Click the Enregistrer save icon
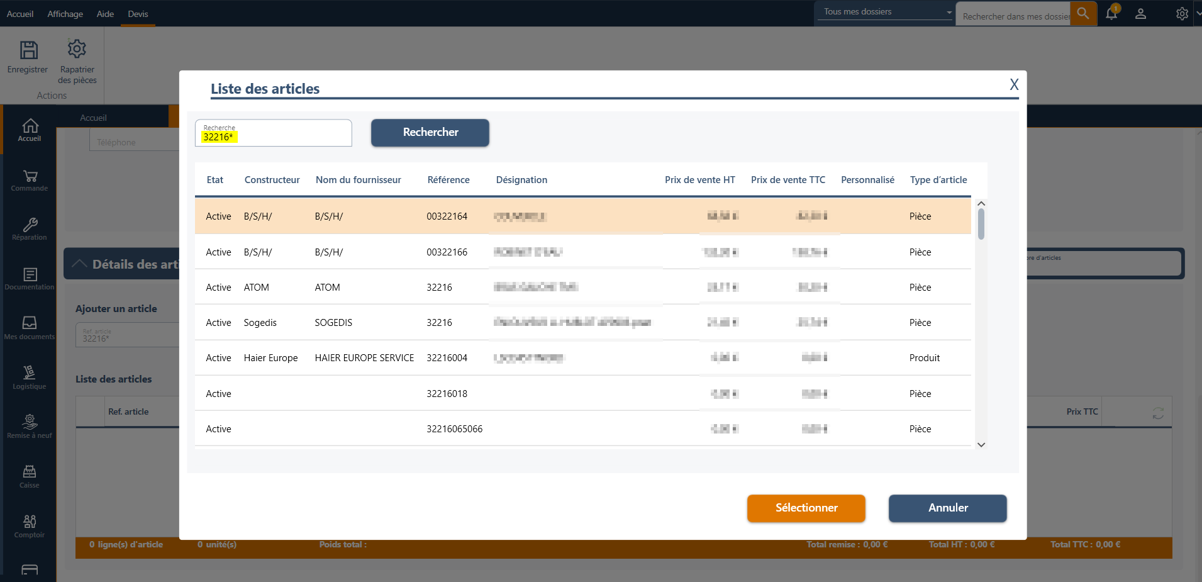This screenshot has height=582, width=1202. [29, 50]
